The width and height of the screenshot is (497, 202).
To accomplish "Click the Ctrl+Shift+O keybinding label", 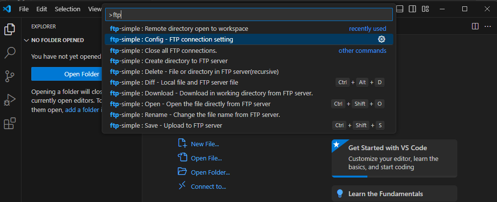I will [358, 104].
